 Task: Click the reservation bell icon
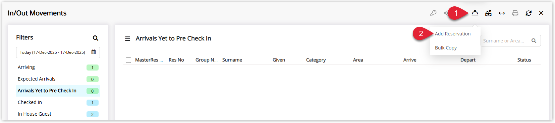coord(475,13)
